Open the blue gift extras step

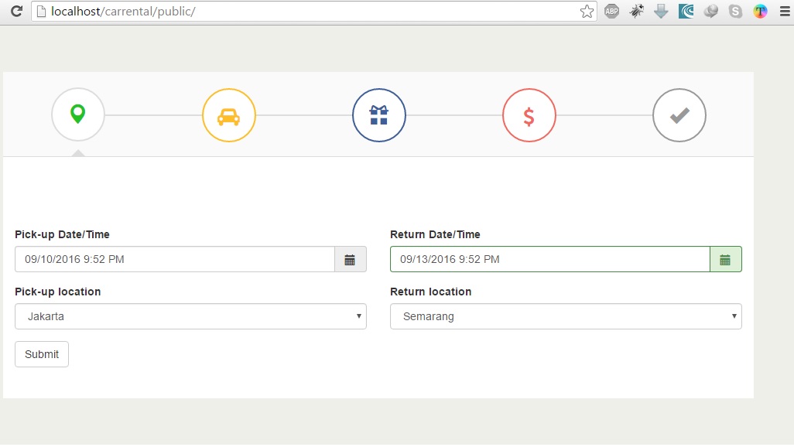[x=378, y=115]
